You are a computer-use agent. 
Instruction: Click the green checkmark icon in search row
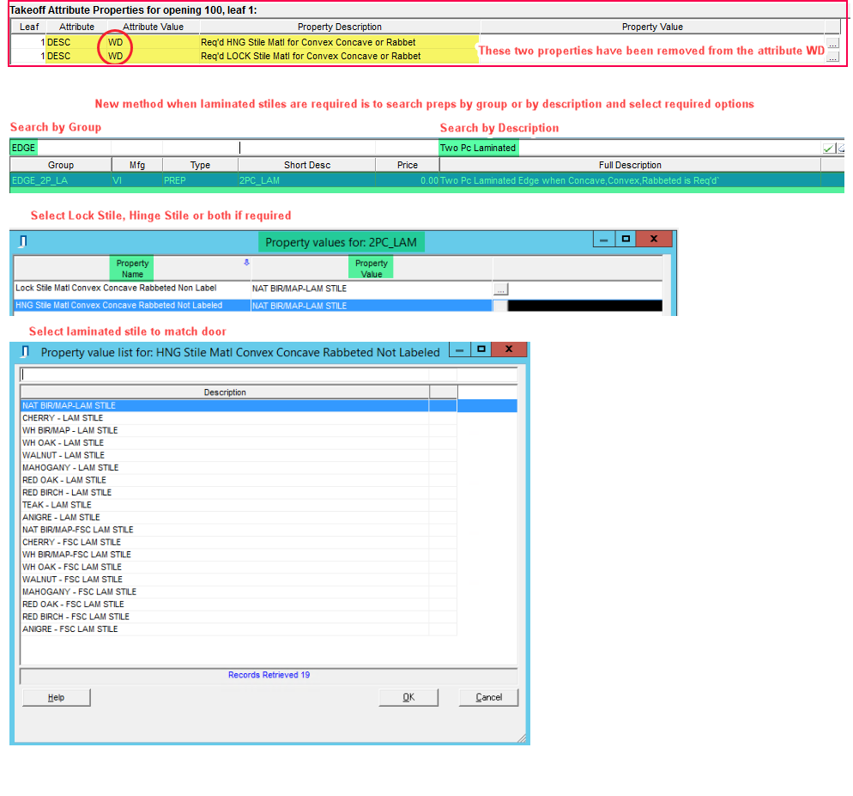point(828,149)
